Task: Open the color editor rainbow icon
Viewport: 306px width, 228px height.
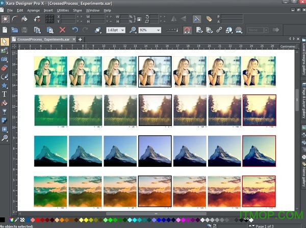Action: (x=11, y=220)
